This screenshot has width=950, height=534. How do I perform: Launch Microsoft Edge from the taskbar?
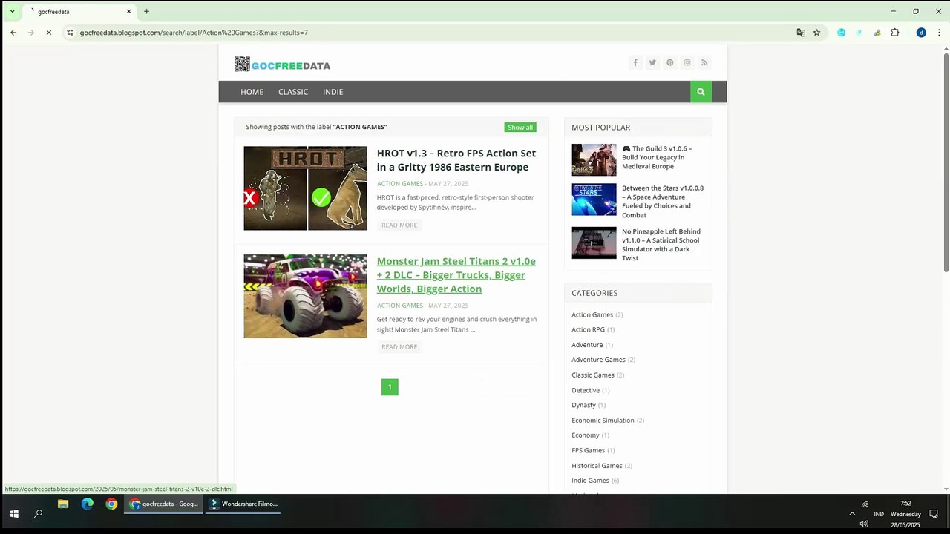pyautogui.click(x=88, y=504)
